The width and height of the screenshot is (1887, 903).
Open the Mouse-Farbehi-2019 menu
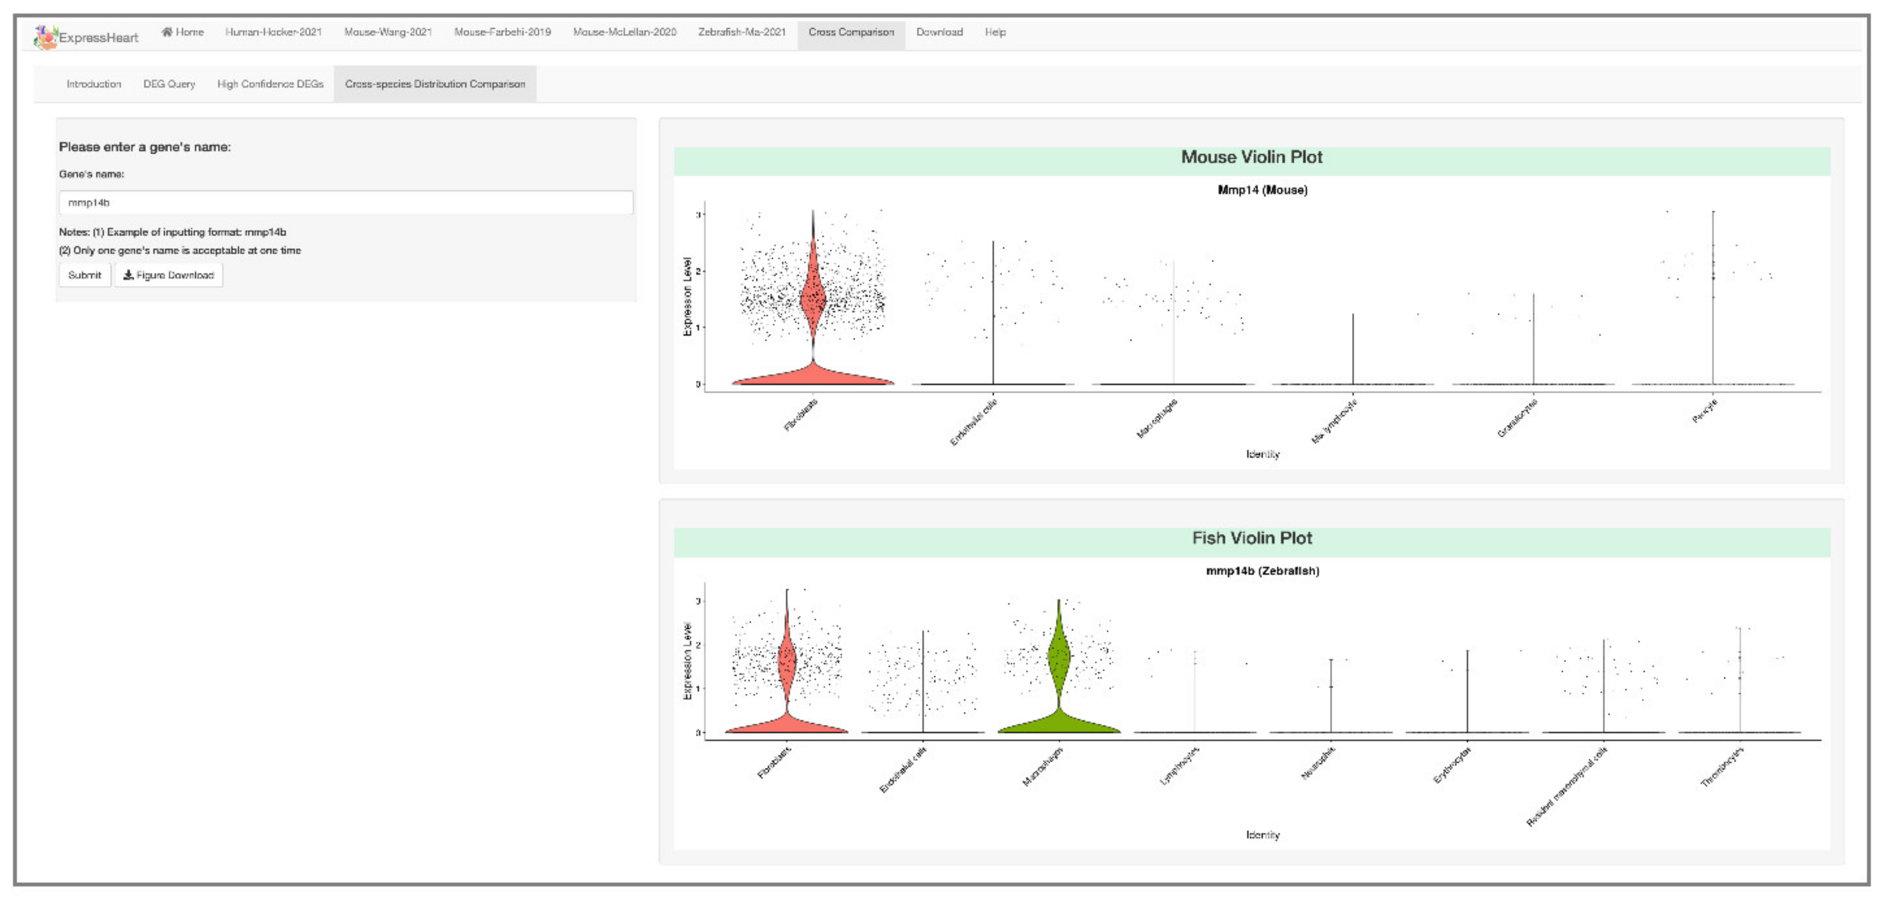[x=502, y=32]
